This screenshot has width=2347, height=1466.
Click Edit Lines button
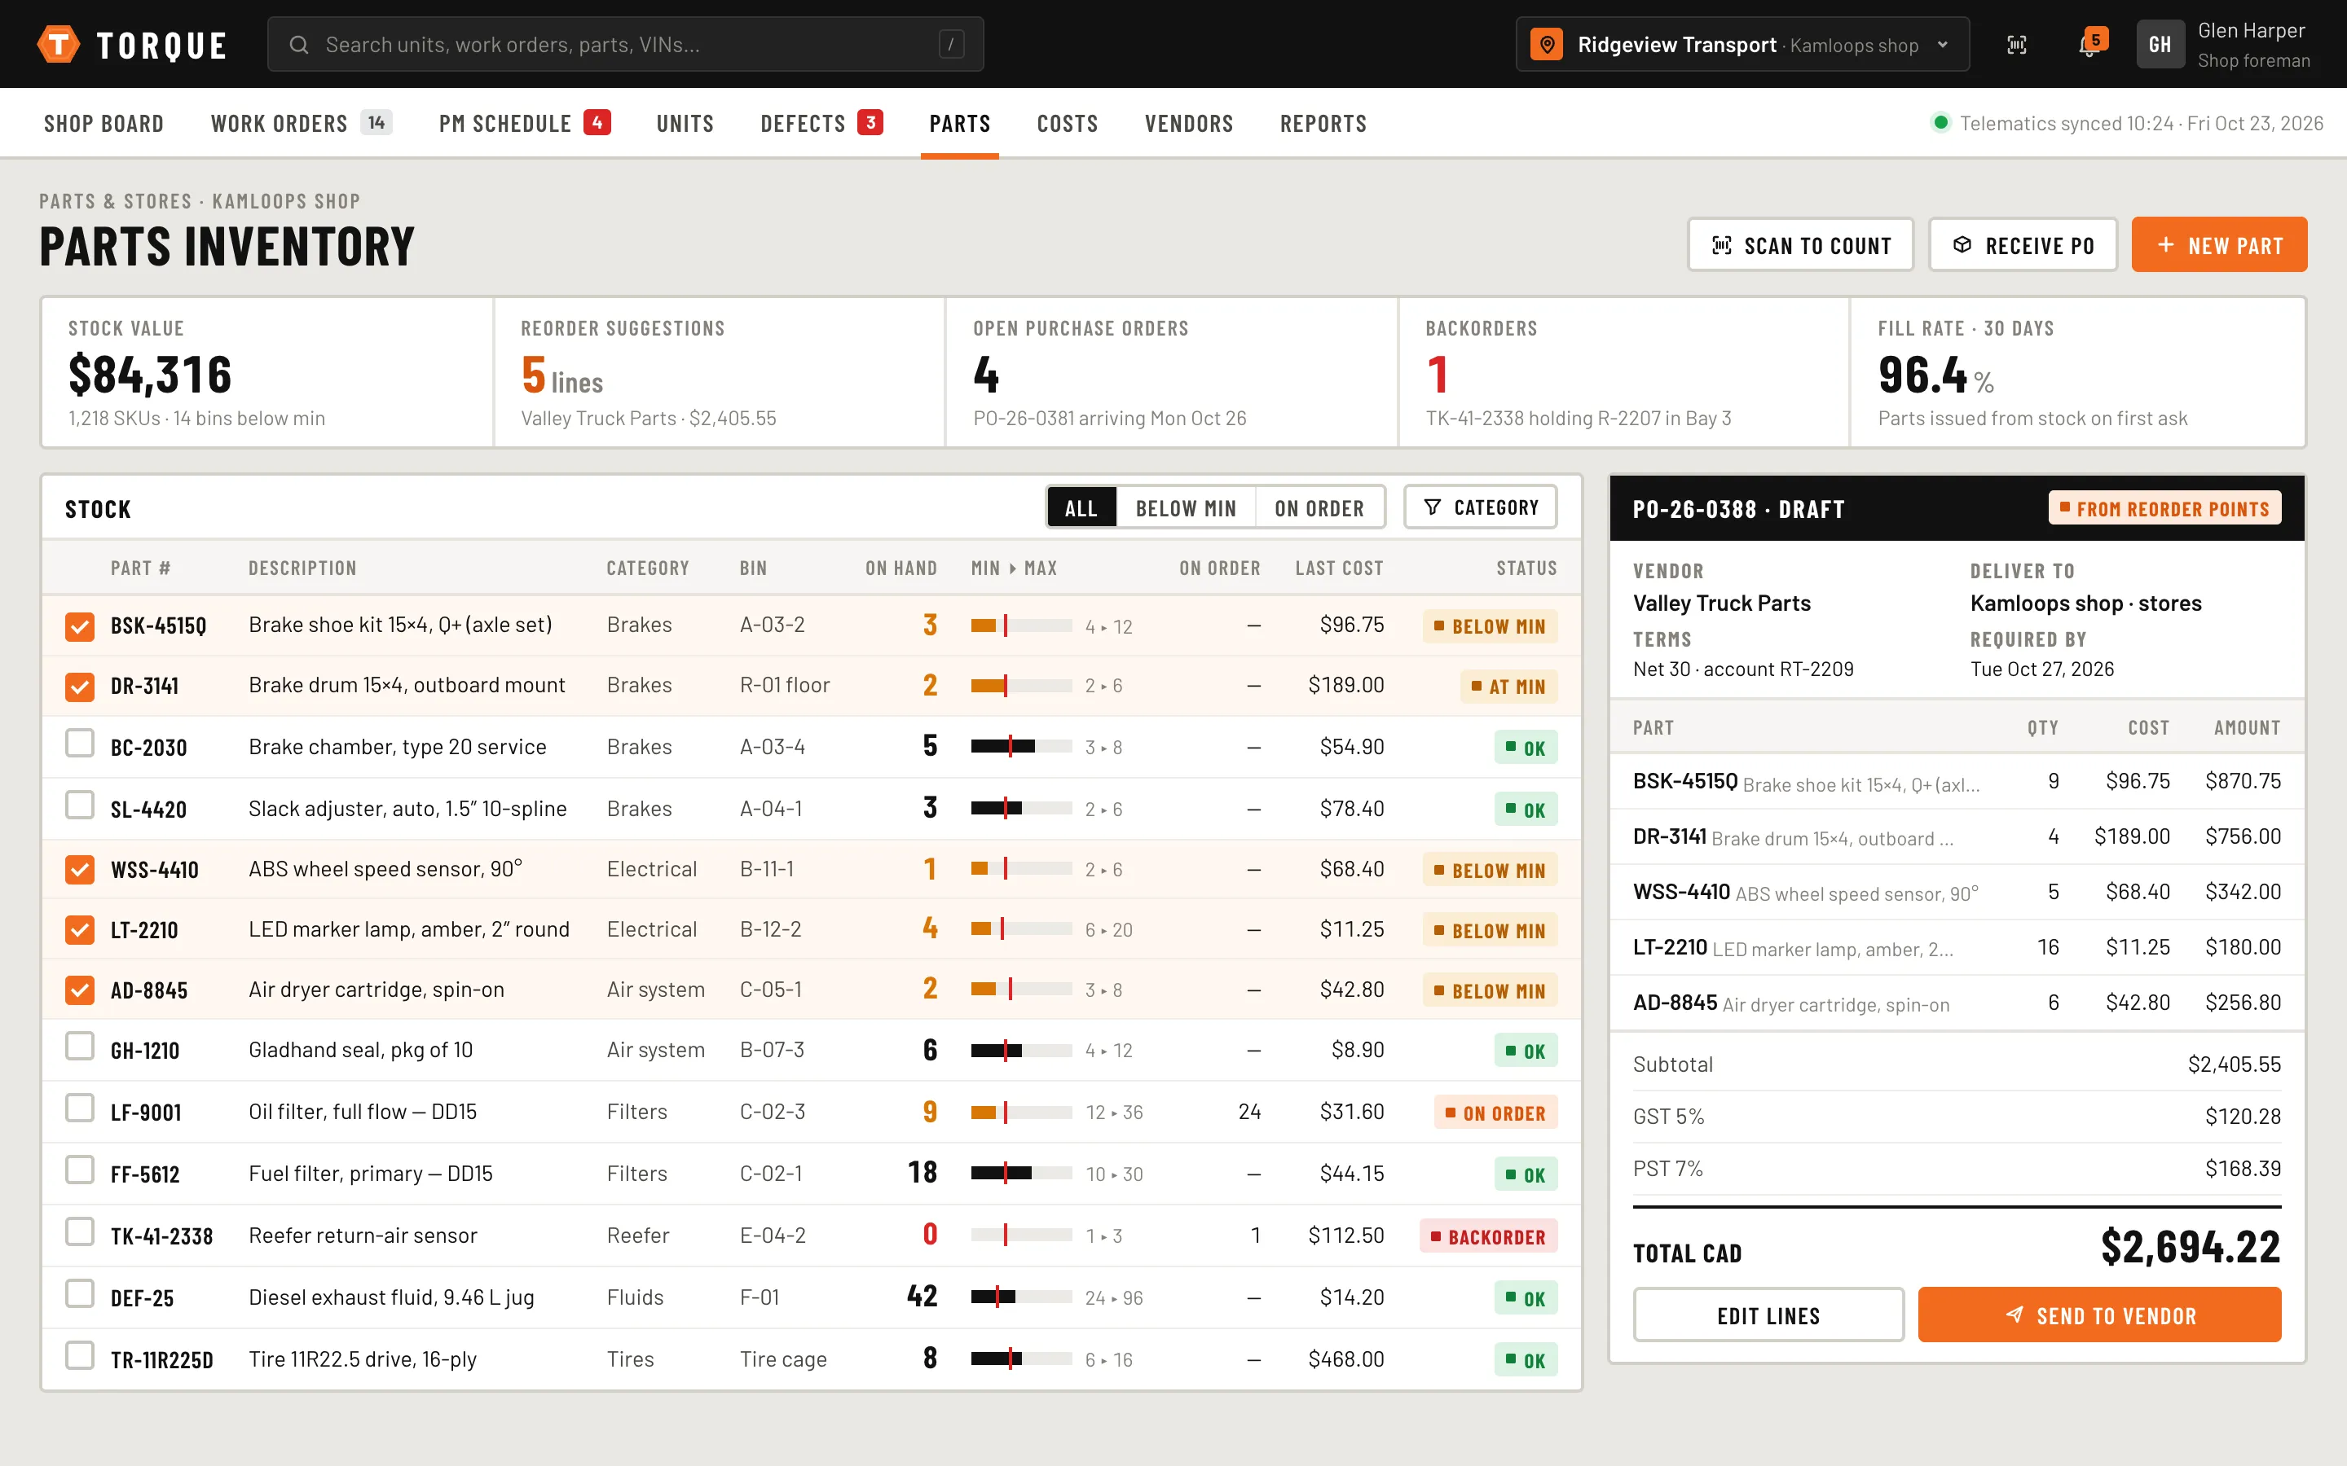coord(1768,1315)
